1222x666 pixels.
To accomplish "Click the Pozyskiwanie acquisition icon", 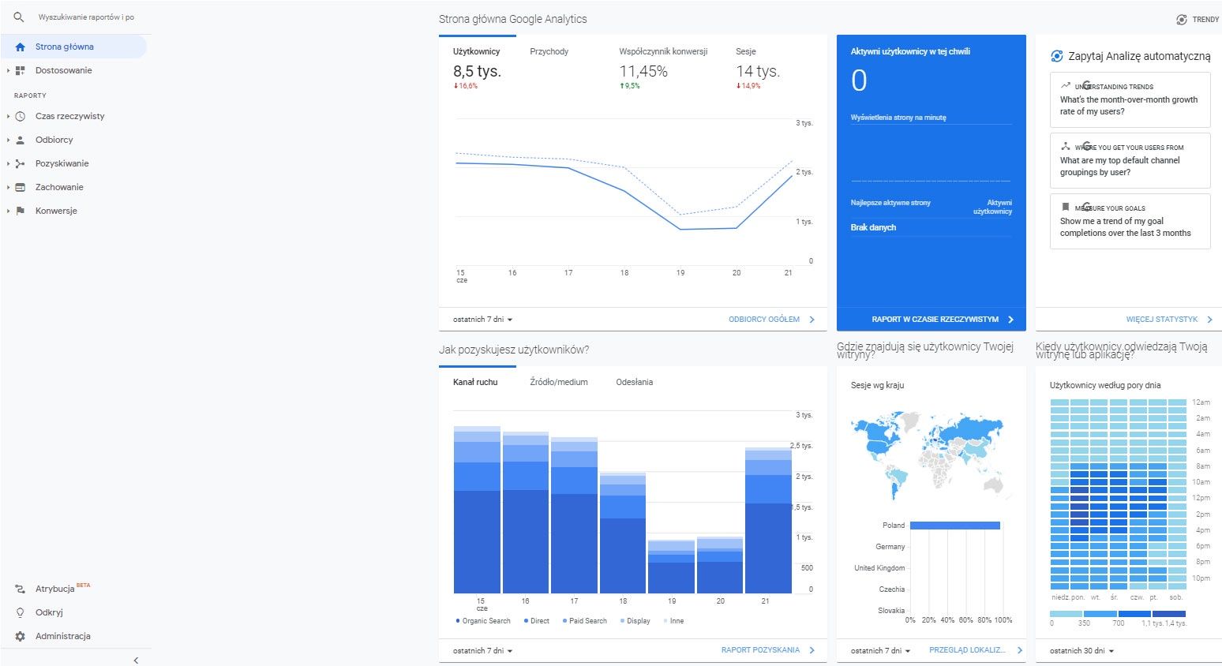I will (x=21, y=163).
